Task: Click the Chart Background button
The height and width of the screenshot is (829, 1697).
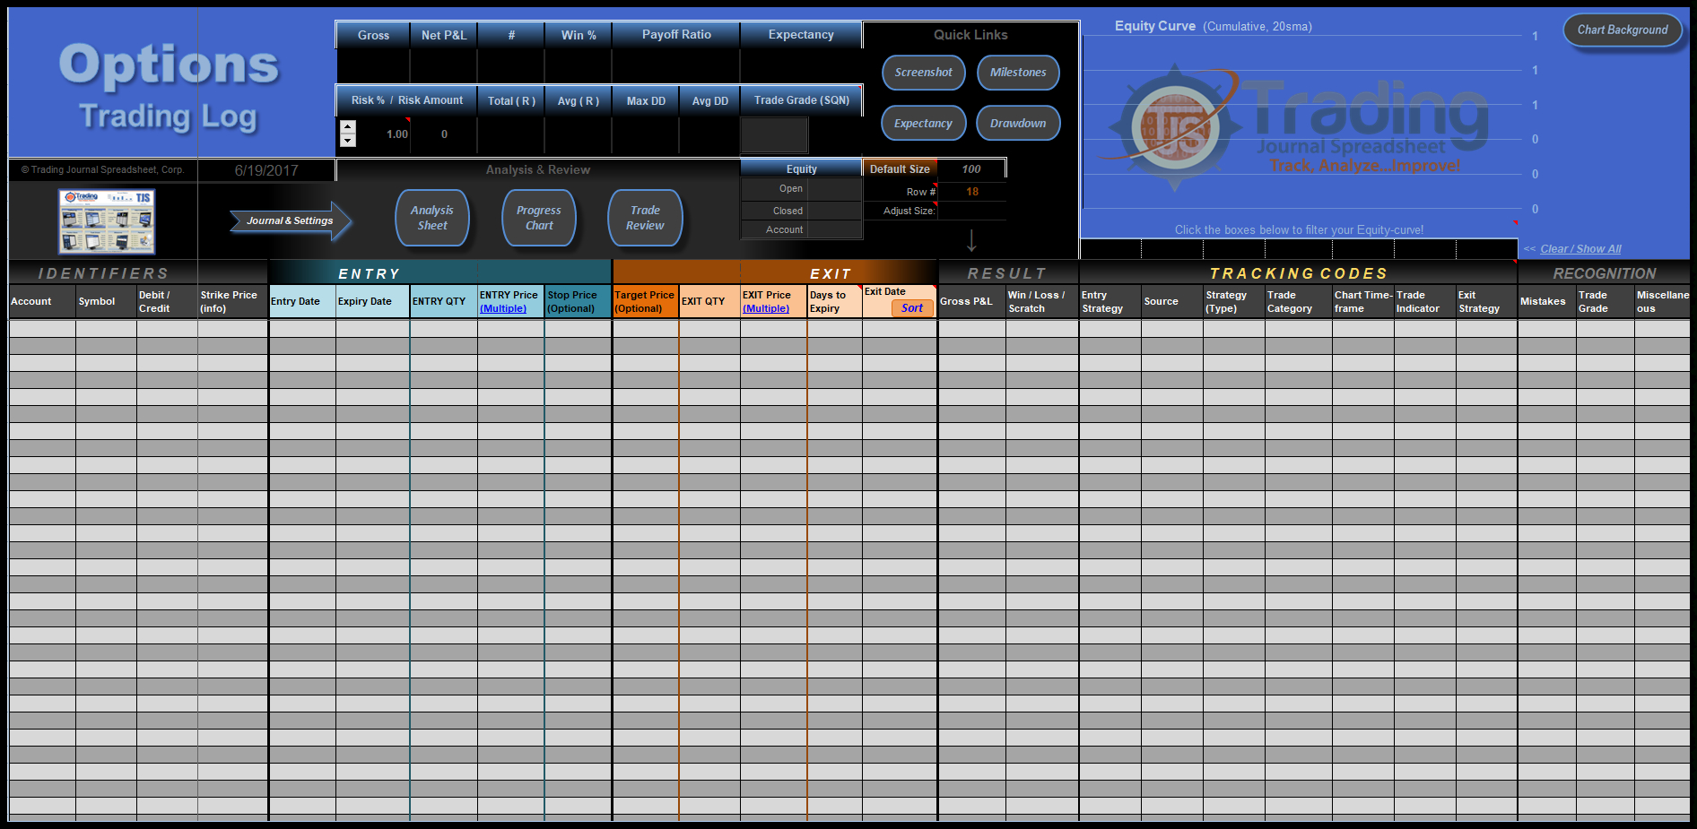Action: tap(1623, 30)
